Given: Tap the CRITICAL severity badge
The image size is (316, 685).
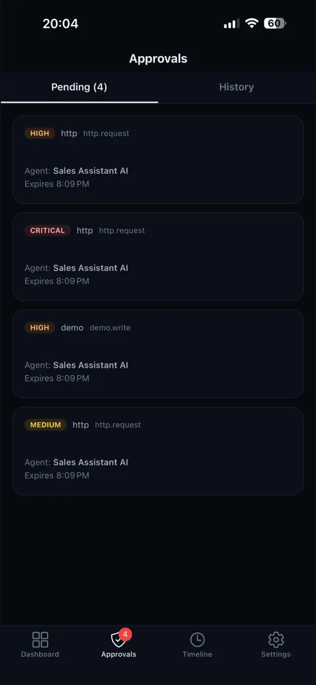Looking at the screenshot, I should (x=47, y=231).
